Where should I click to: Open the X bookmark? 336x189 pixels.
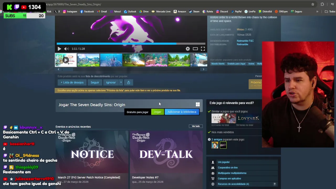pos(57,12)
